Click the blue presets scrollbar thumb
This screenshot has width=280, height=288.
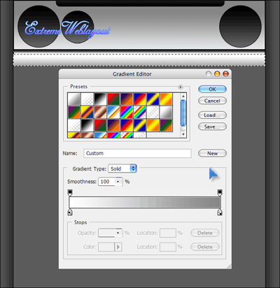(x=183, y=113)
